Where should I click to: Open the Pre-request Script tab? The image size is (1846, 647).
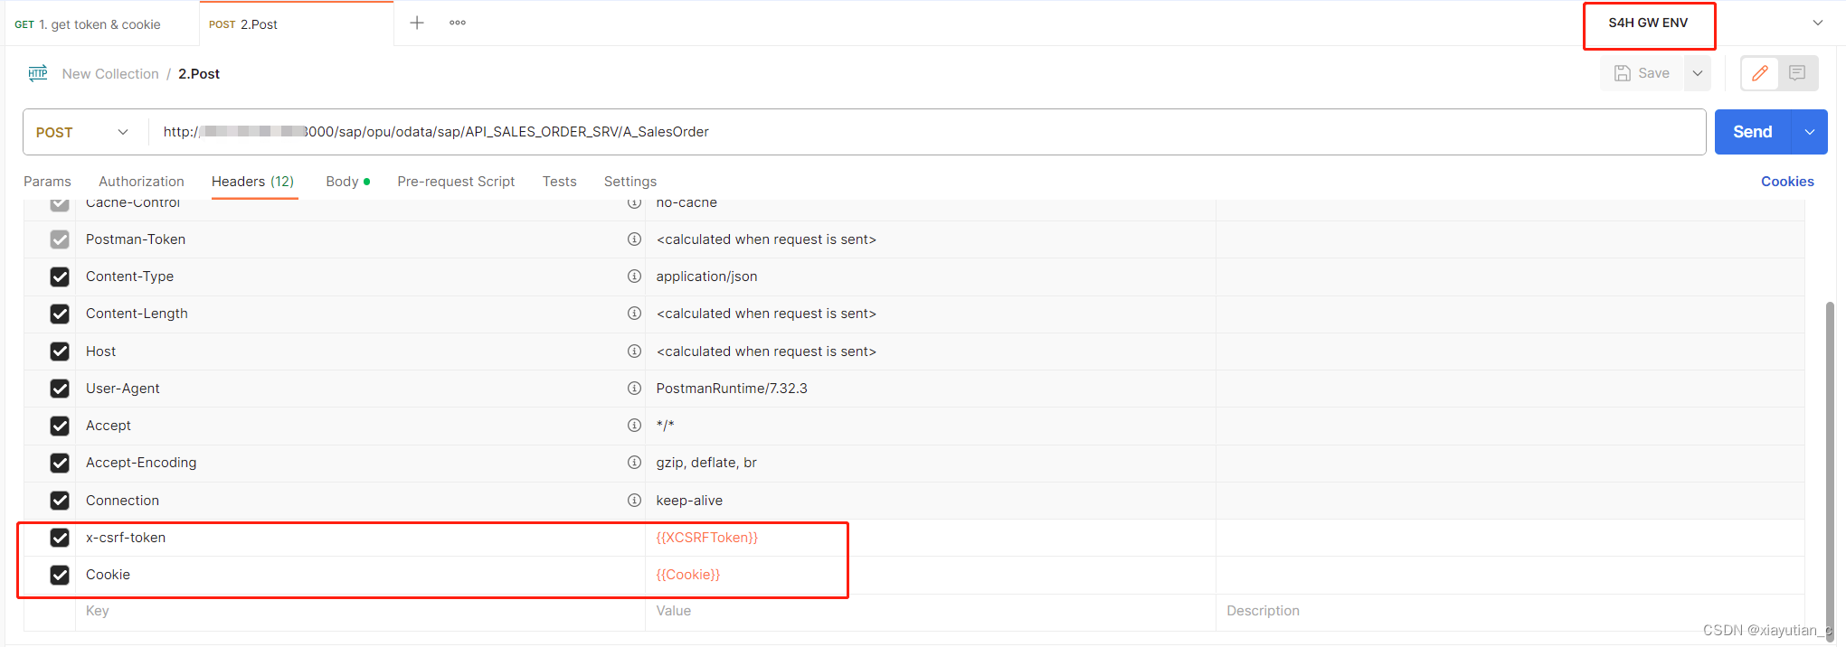(x=456, y=182)
